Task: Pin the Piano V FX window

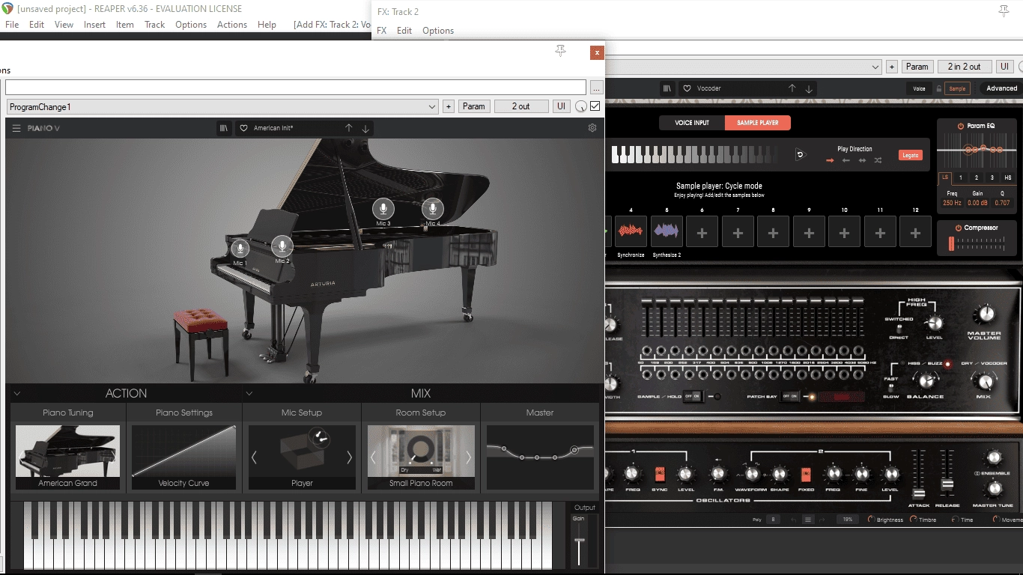Action: pyautogui.click(x=560, y=51)
